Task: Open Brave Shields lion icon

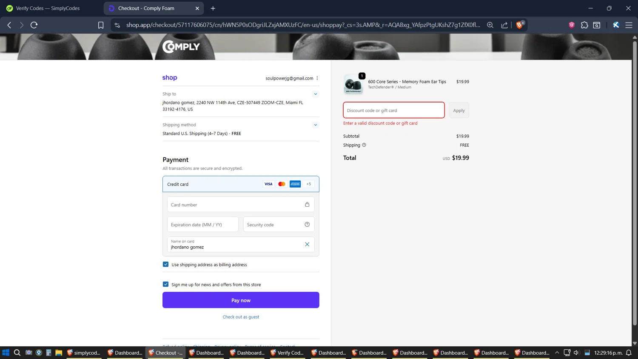Action: (519, 25)
